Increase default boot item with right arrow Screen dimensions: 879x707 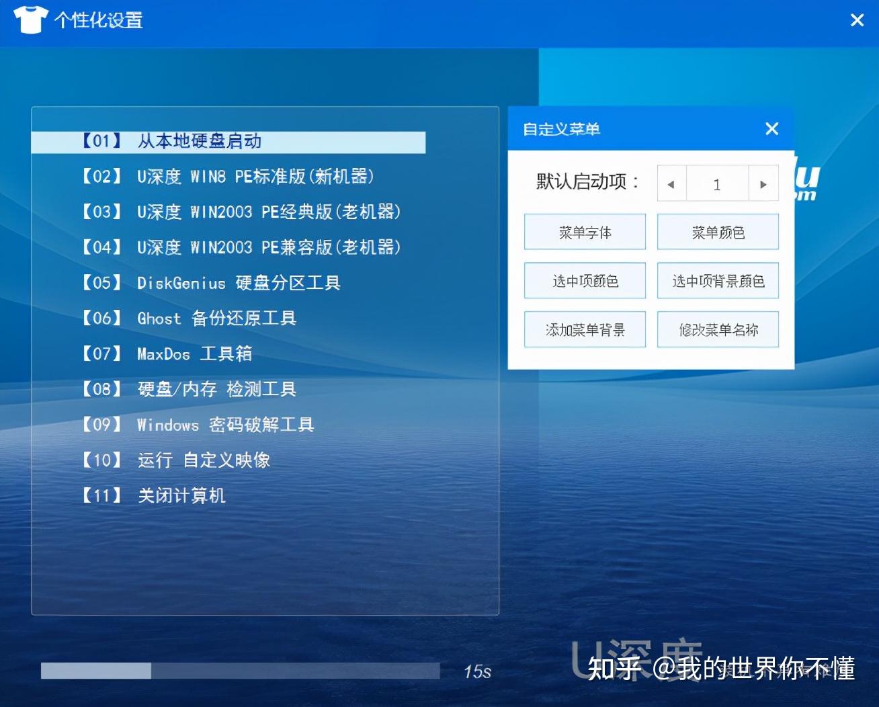click(x=763, y=183)
